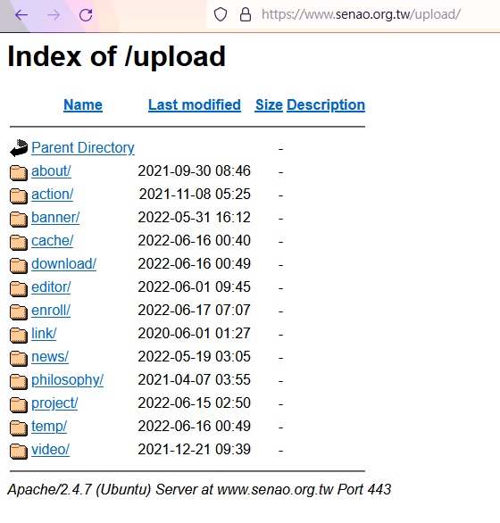This screenshot has width=500, height=523.
Task: Open the Parent Directory link
Action: tap(83, 147)
